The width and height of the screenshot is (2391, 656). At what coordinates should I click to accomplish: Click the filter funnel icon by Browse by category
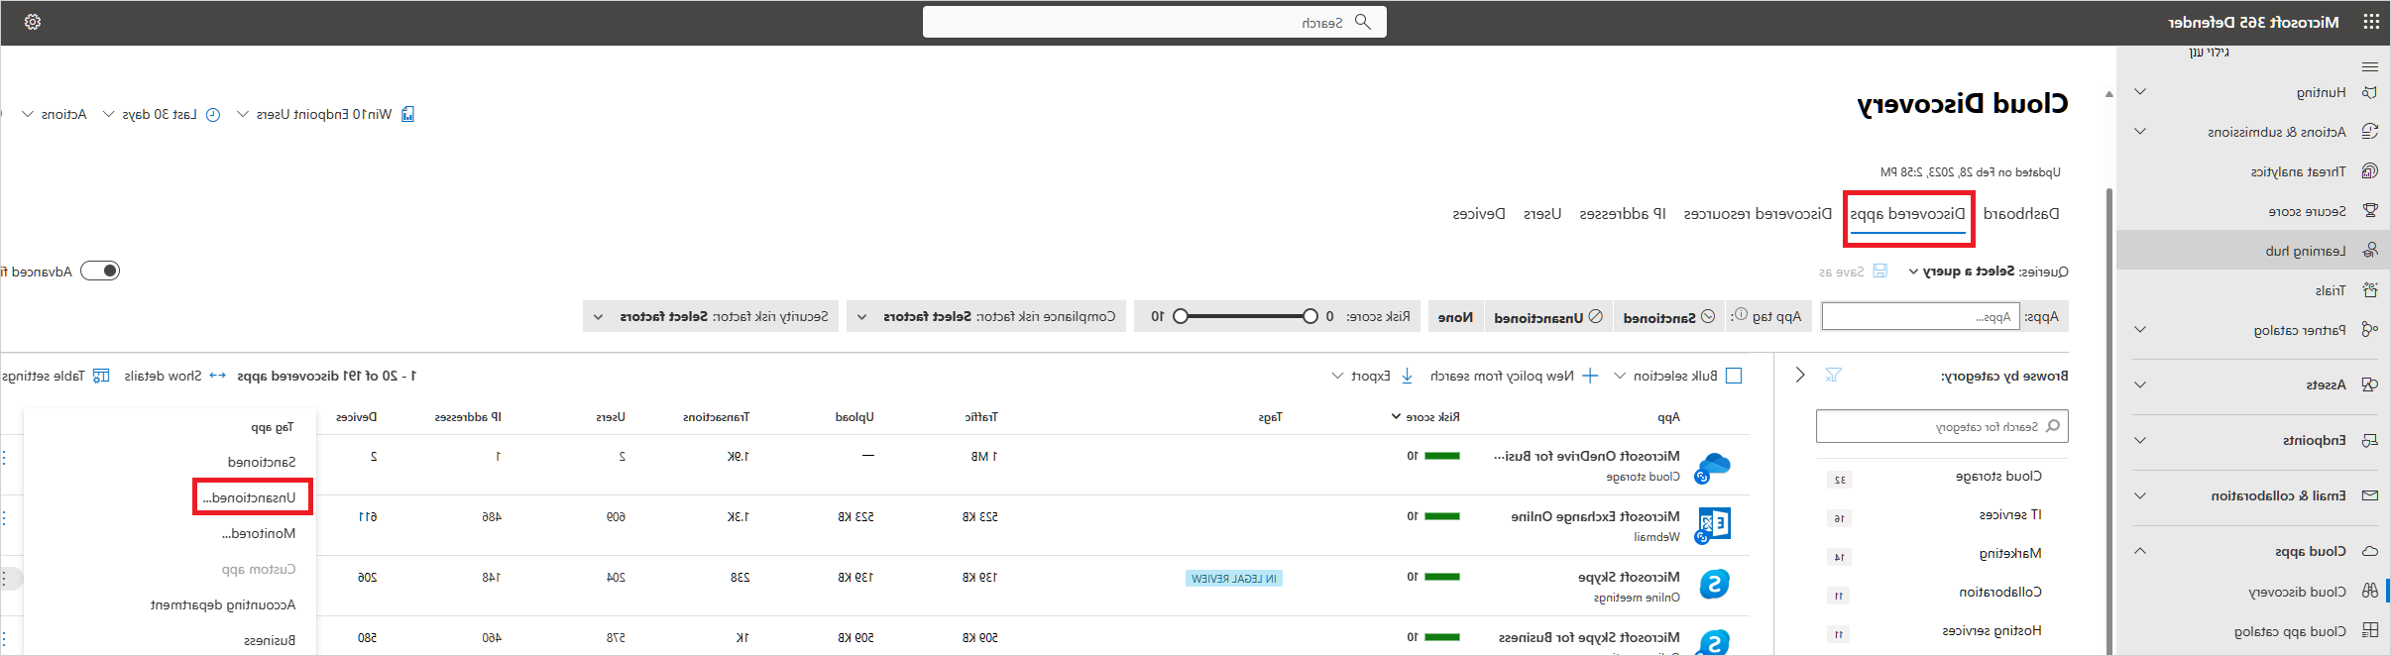[1834, 375]
